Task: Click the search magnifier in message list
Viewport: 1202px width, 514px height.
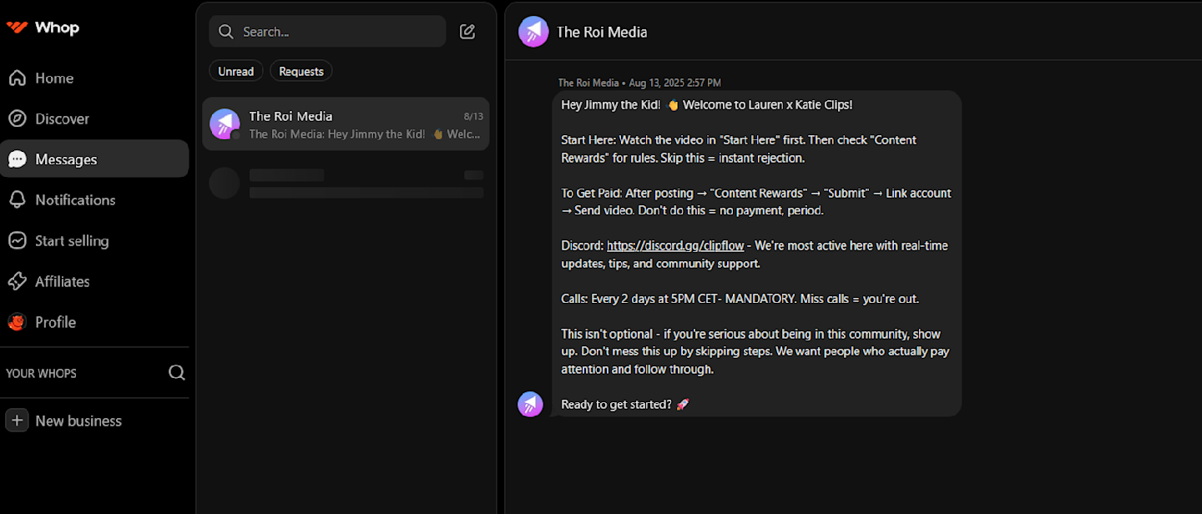Action: click(225, 32)
